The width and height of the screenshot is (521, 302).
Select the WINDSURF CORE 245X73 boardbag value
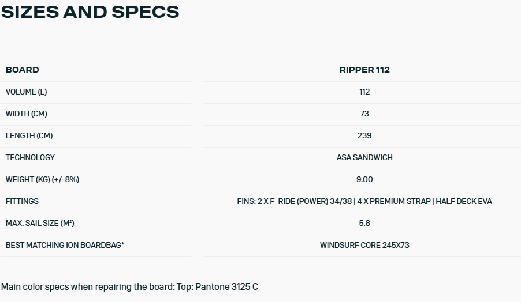coord(364,245)
